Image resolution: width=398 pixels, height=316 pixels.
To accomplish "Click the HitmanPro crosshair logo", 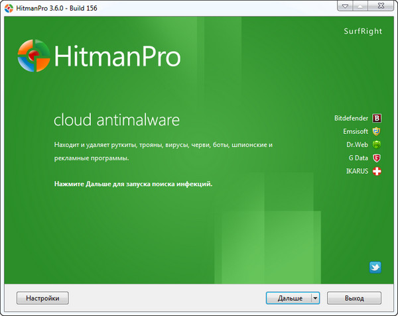I will pos(34,56).
